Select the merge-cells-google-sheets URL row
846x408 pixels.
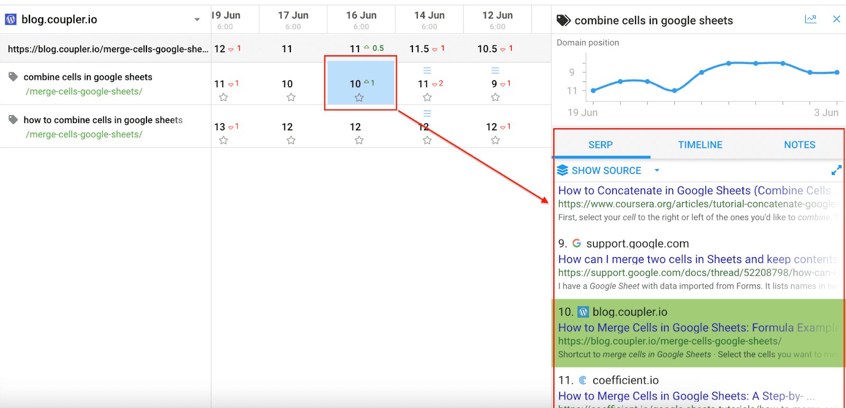click(x=108, y=49)
